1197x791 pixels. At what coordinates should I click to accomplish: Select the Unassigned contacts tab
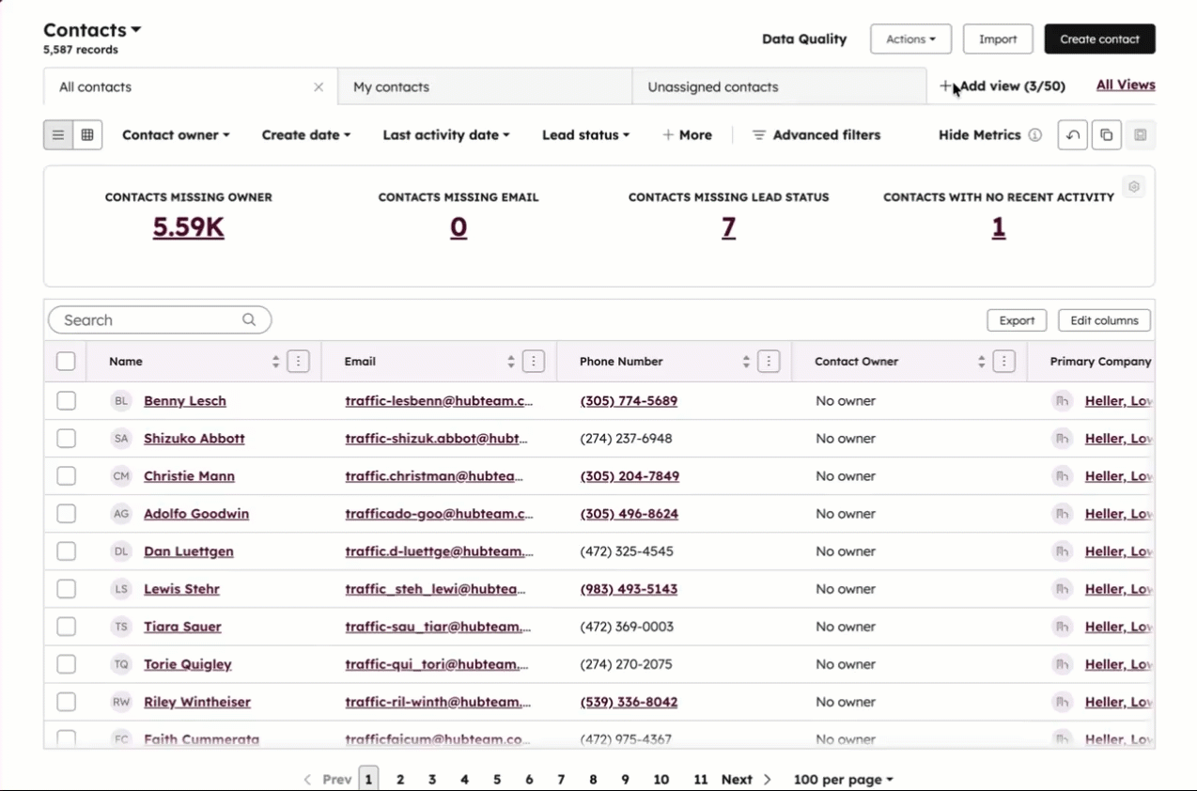pos(713,86)
